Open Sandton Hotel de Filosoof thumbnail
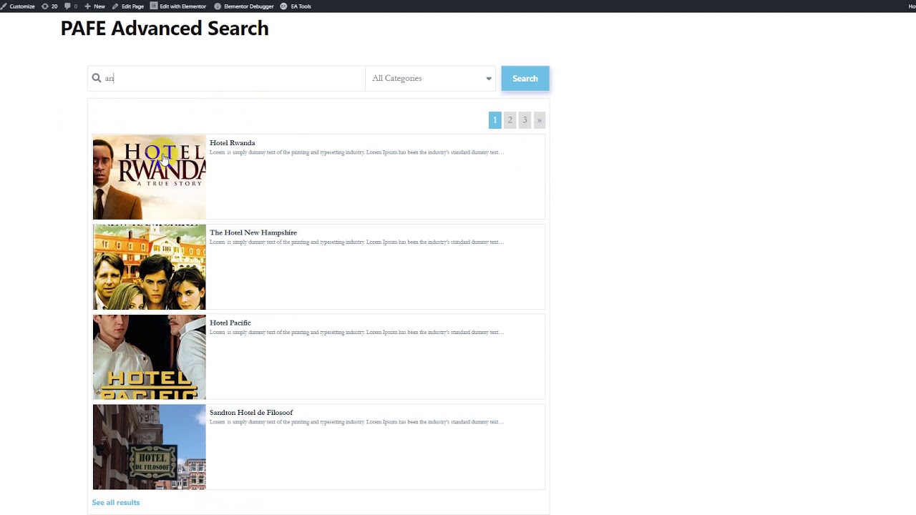 pyautogui.click(x=149, y=447)
